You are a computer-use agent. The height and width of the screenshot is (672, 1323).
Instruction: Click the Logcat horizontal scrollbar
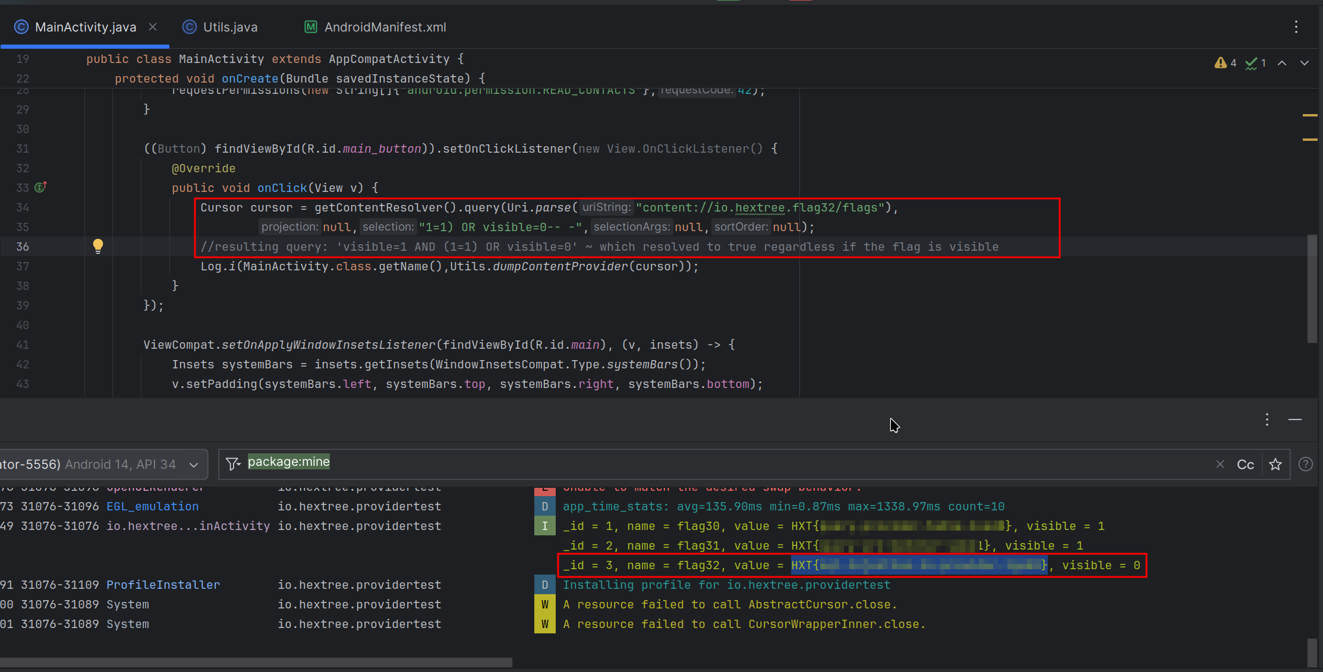(x=256, y=662)
